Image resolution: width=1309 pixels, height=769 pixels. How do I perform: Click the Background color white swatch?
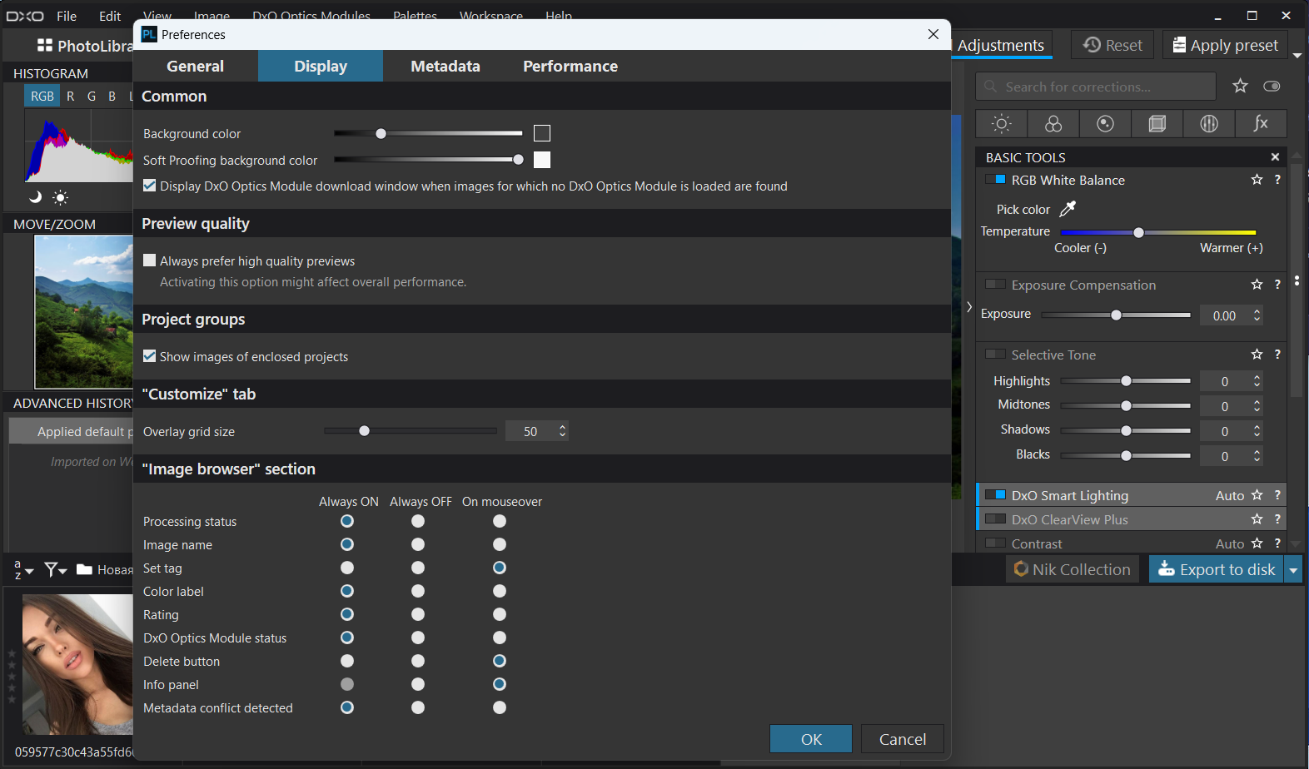tap(542, 133)
